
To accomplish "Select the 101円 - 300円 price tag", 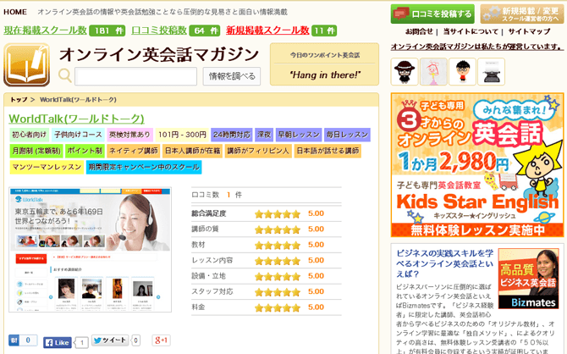I will (x=182, y=135).
